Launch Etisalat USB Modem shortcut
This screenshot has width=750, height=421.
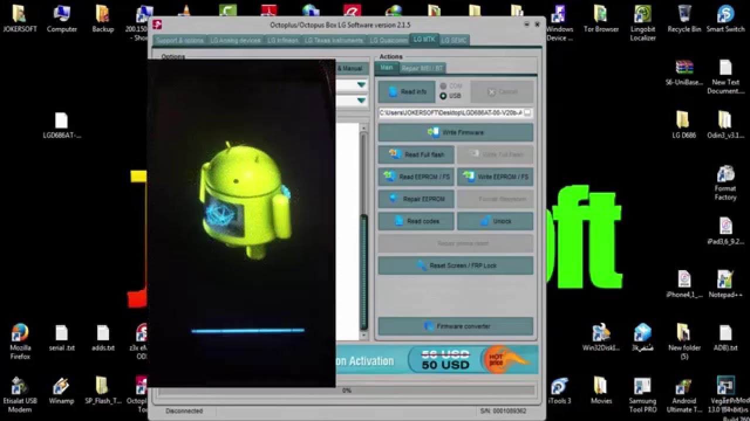point(21,395)
